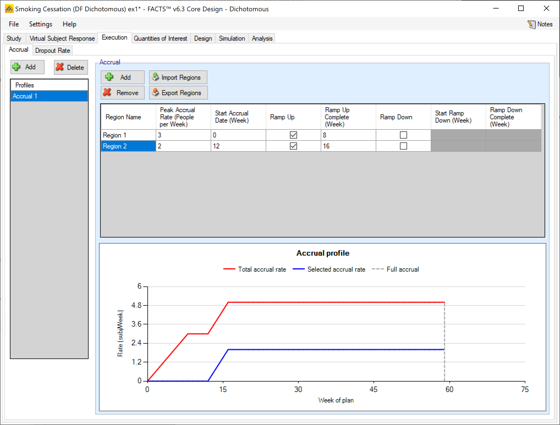Click the Import Regions icon
The image size is (560, 425).
tap(156, 77)
